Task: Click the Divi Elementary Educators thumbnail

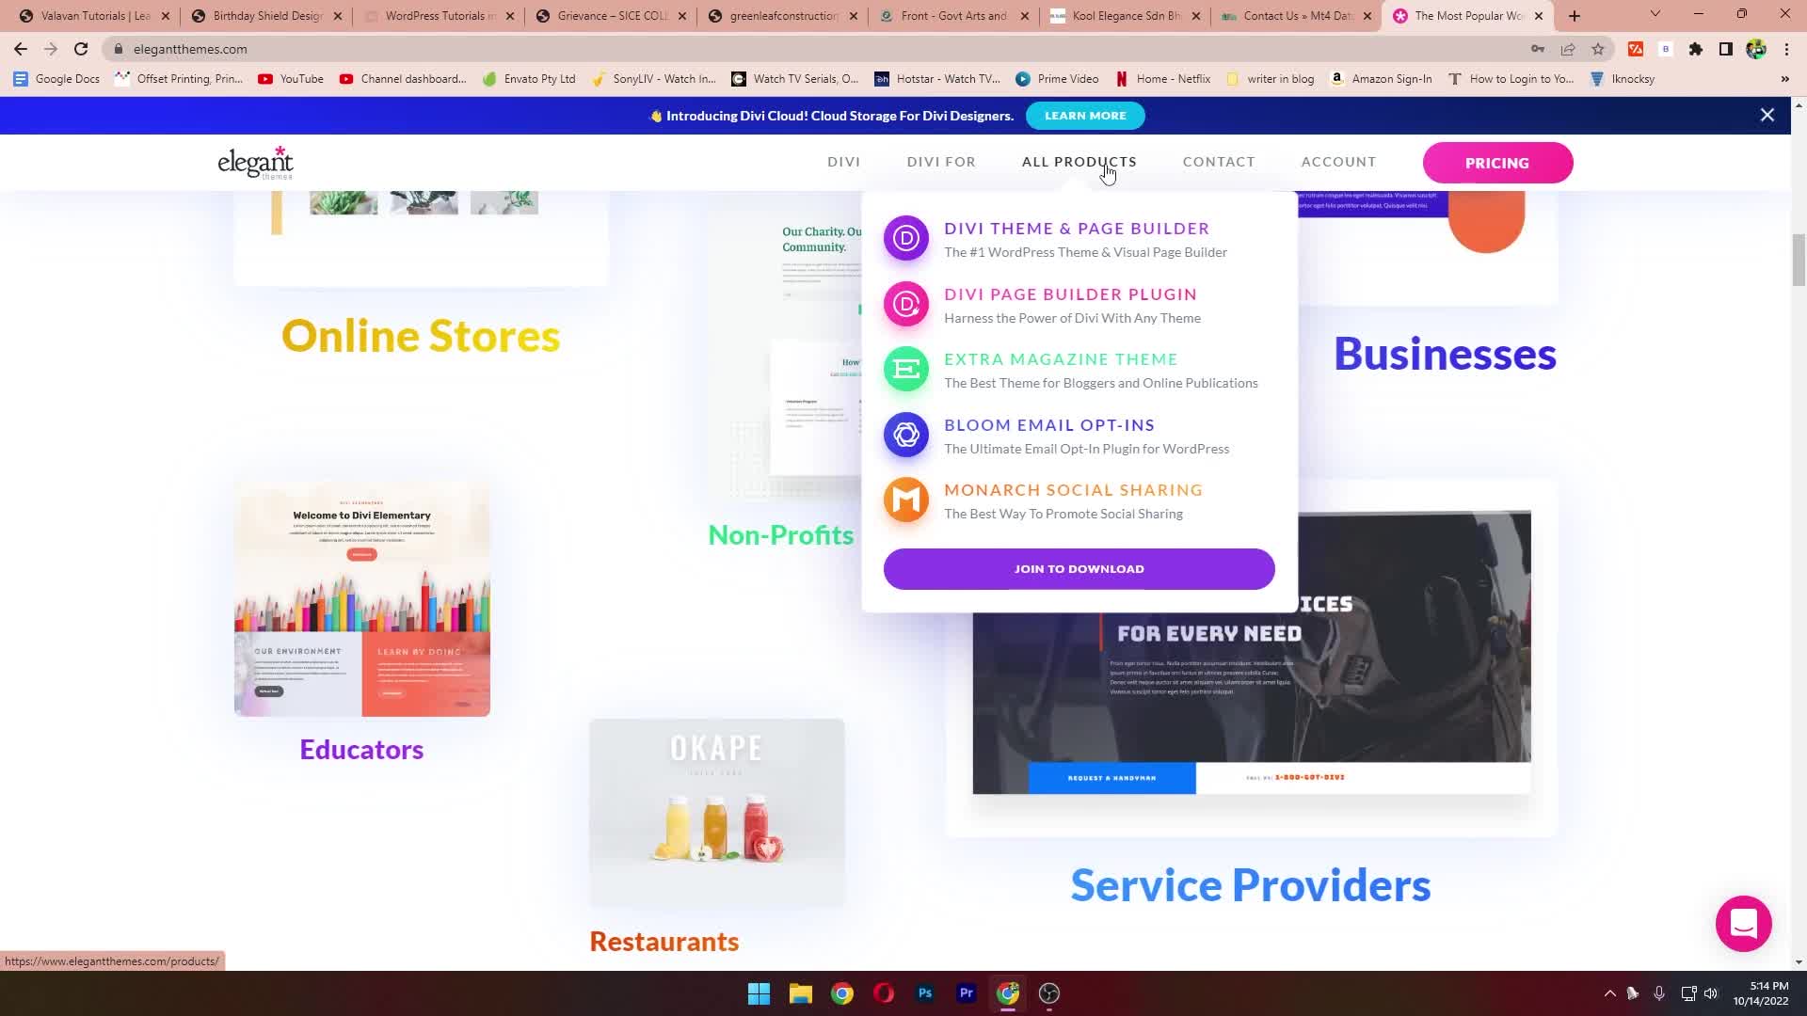Action: 362,599
